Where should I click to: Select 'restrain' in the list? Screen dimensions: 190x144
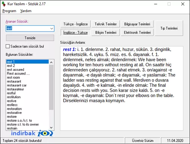(x=27, y=128)
